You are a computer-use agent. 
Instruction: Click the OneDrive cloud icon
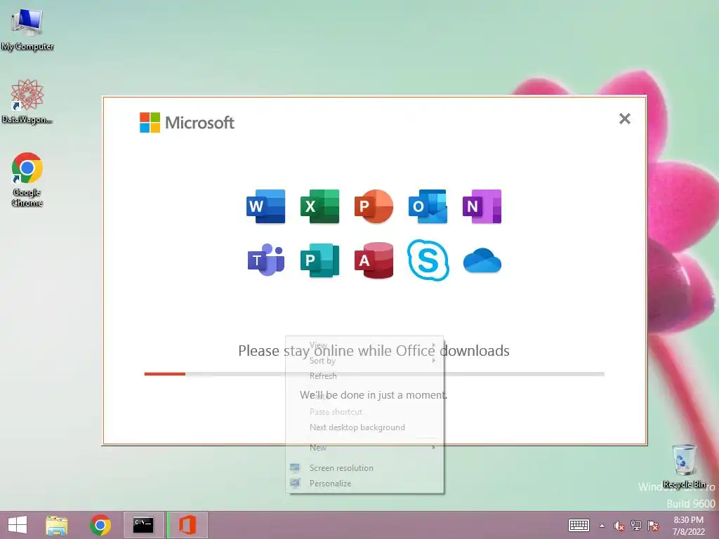[482, 261]
